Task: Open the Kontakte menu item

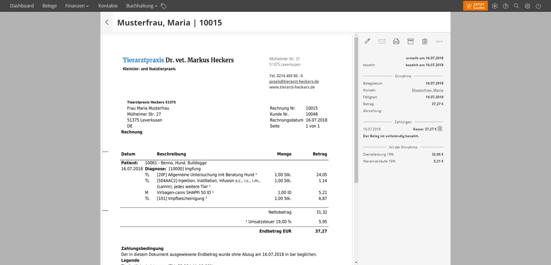Action: coord(108,6)
